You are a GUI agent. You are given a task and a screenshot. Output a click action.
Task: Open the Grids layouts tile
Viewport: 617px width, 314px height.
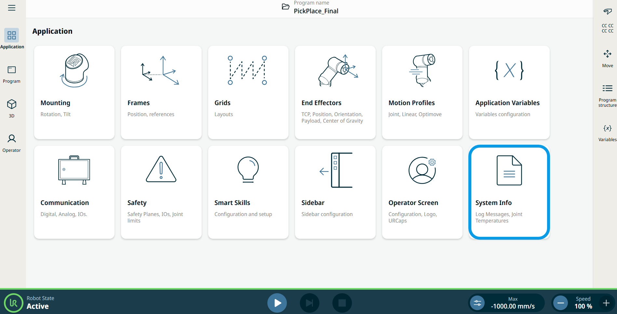pyautogui.click(x=248, y=92)
